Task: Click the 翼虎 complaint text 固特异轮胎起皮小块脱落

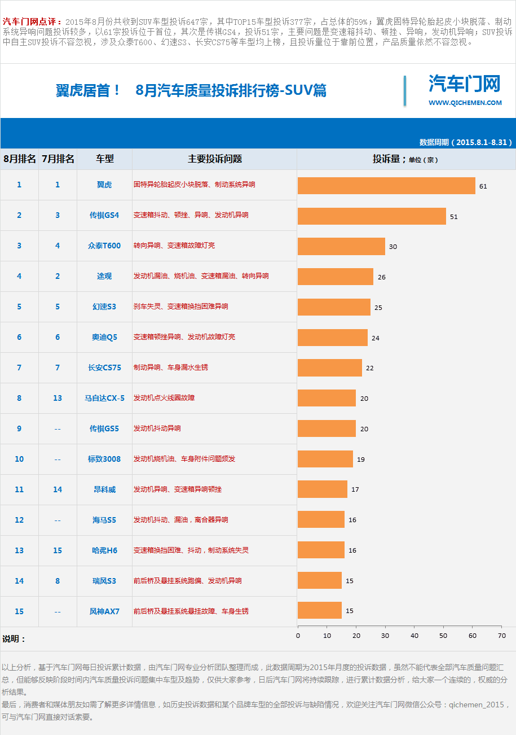Action: [x=171, y=185]
